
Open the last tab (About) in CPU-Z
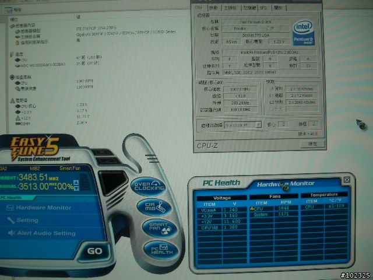[x=278, y=8]
